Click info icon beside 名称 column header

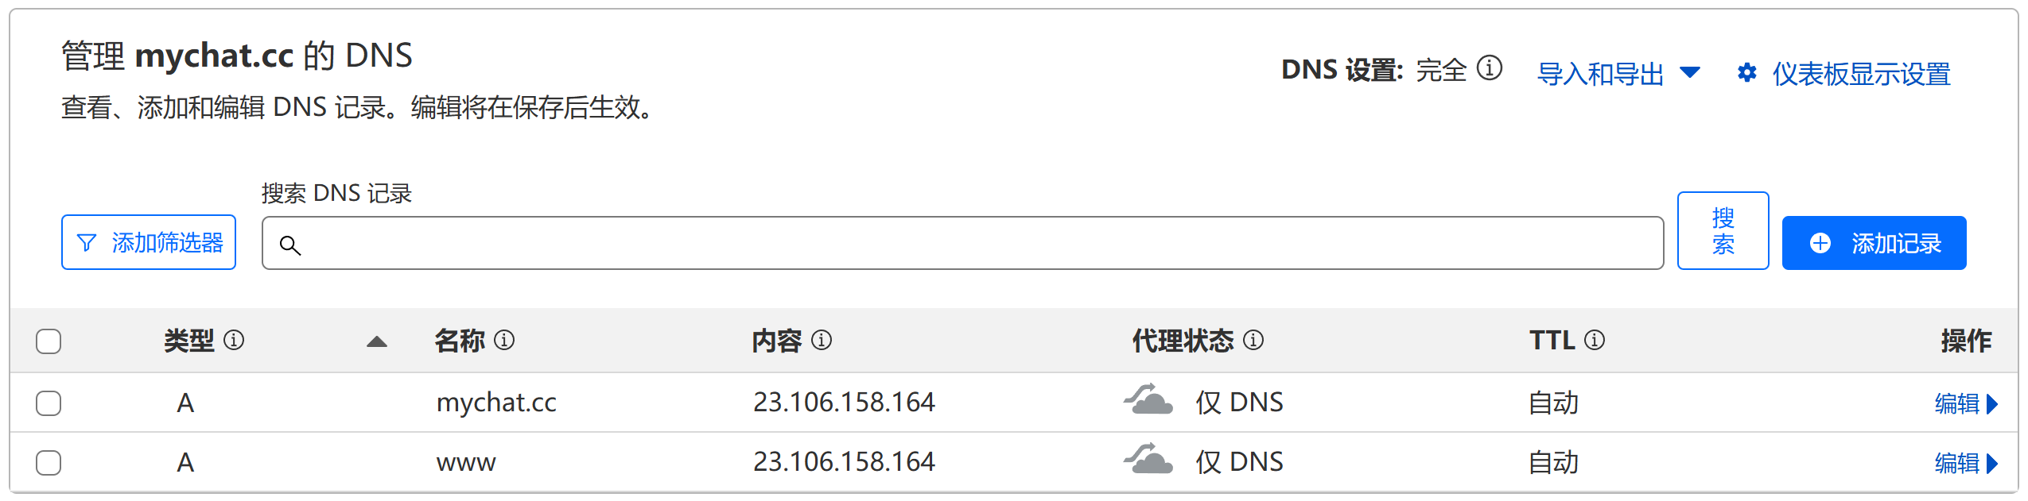pos(504,340)
